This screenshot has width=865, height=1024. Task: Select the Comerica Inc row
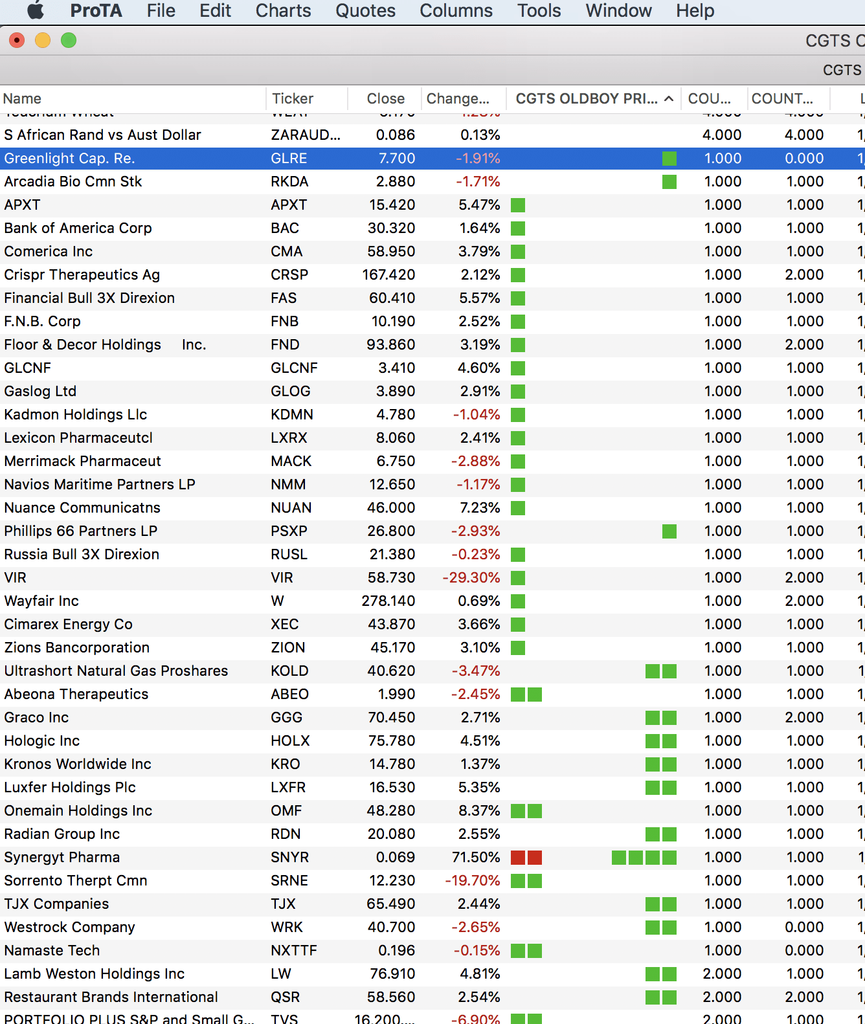click(432, 252)
